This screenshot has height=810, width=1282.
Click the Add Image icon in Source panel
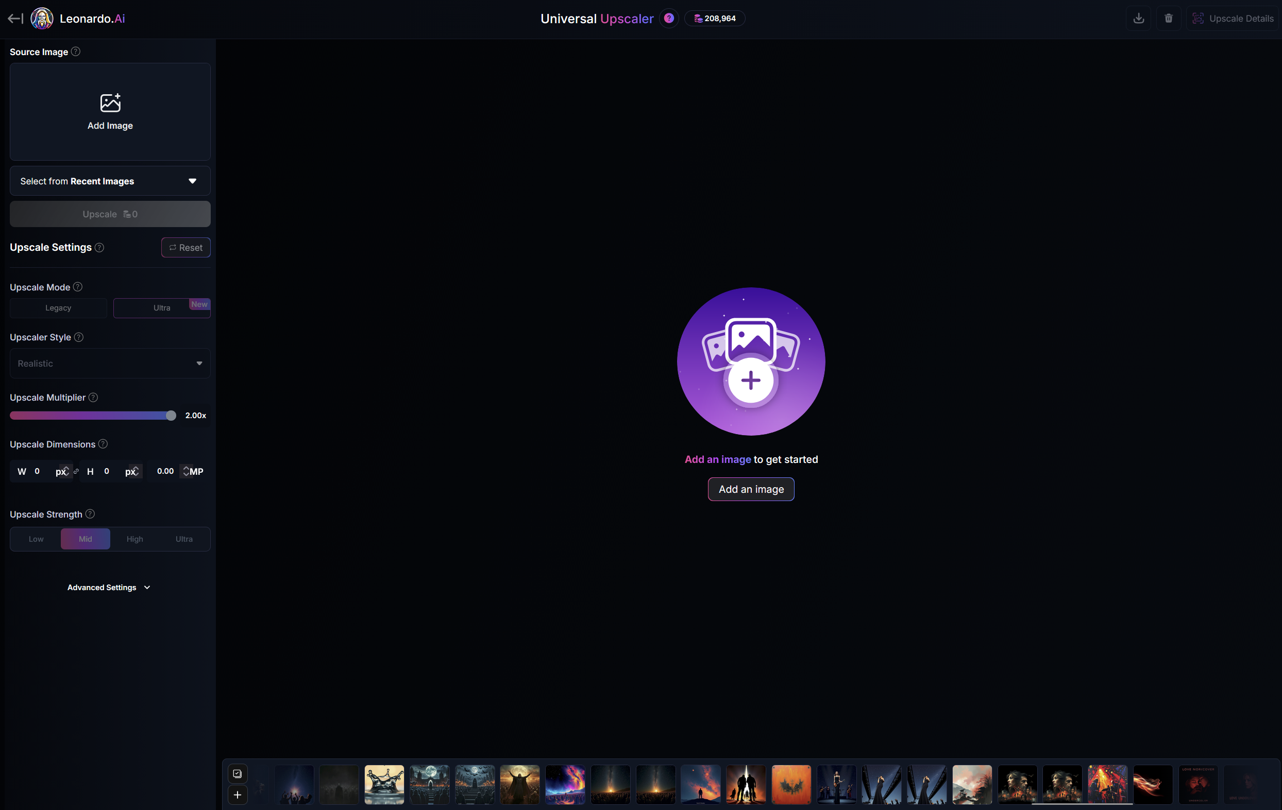tap(110, 104)
